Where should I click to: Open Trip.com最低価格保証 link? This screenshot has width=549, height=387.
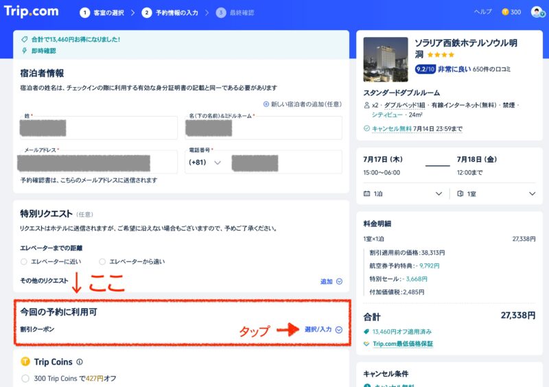403,344
